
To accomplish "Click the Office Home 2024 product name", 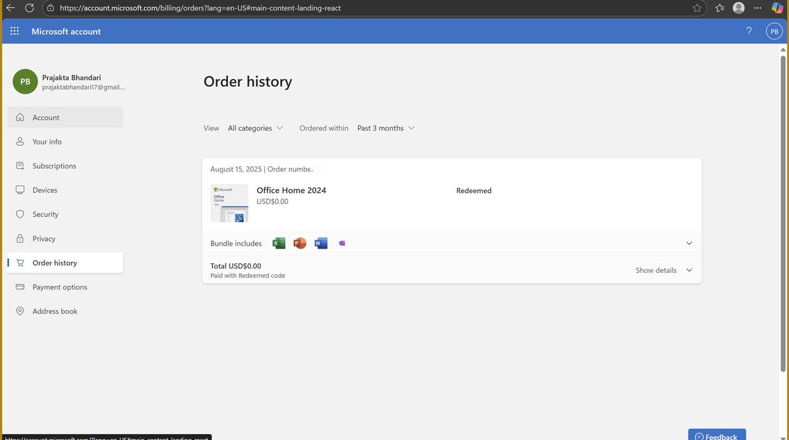I will coord(291,190).
